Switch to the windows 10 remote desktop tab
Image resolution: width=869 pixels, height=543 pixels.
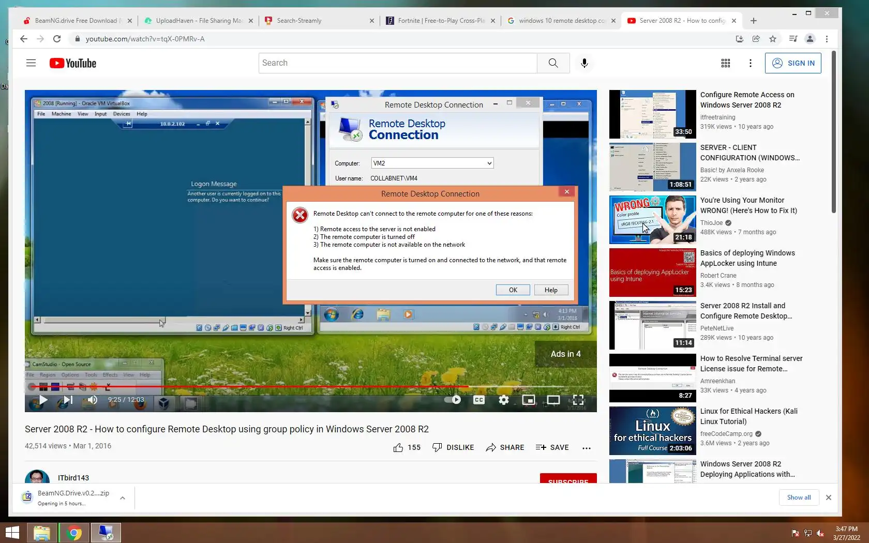[x=561, y=21]
